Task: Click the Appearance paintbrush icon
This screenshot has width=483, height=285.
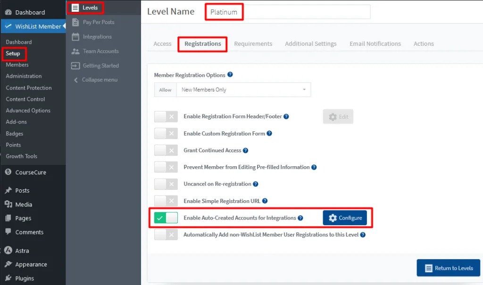Action: 8,264
